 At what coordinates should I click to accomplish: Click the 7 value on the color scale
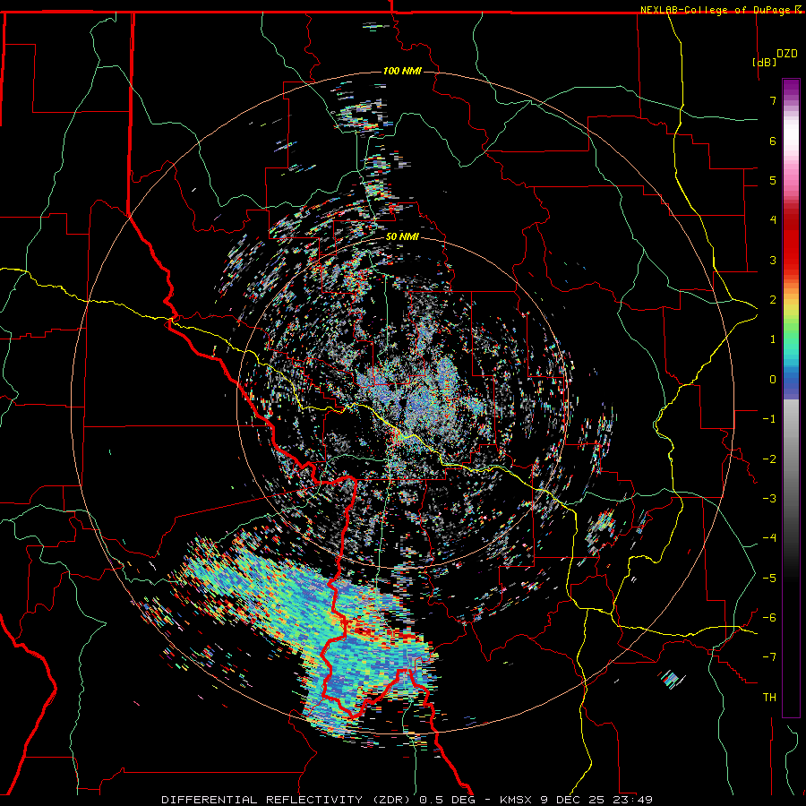pos(773,100)
